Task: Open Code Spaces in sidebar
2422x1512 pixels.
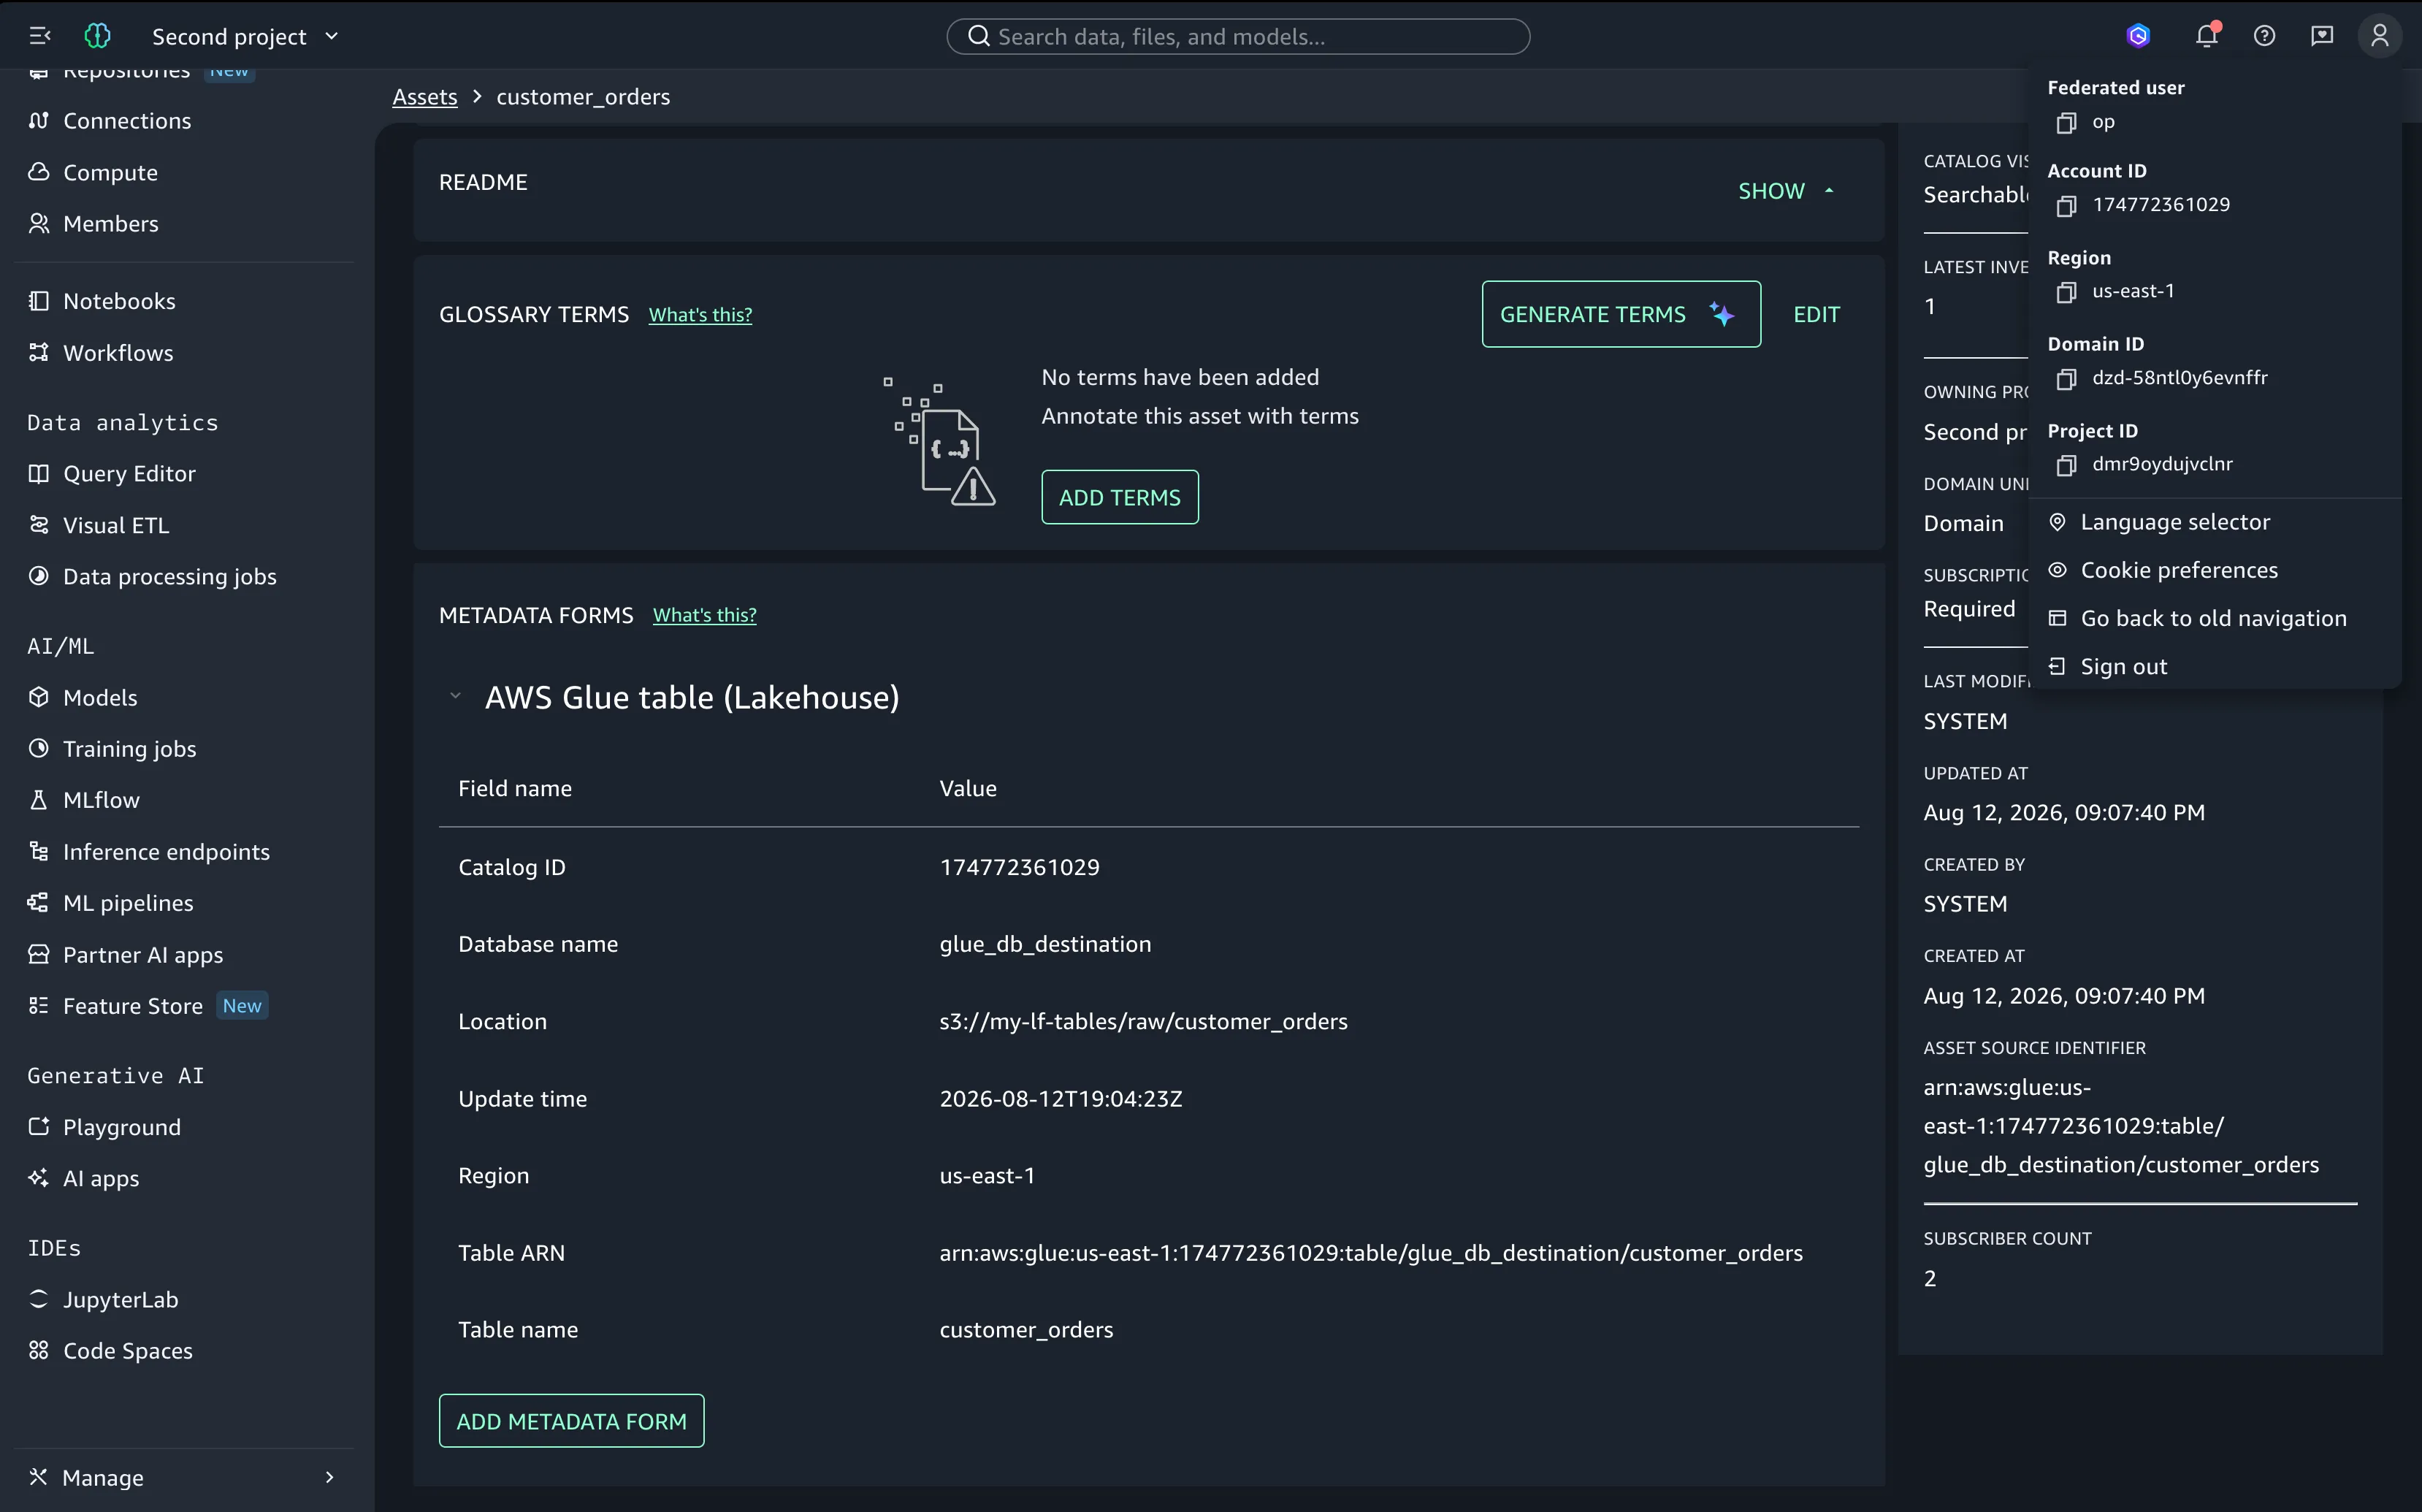Action: [x=128, y=1351]
